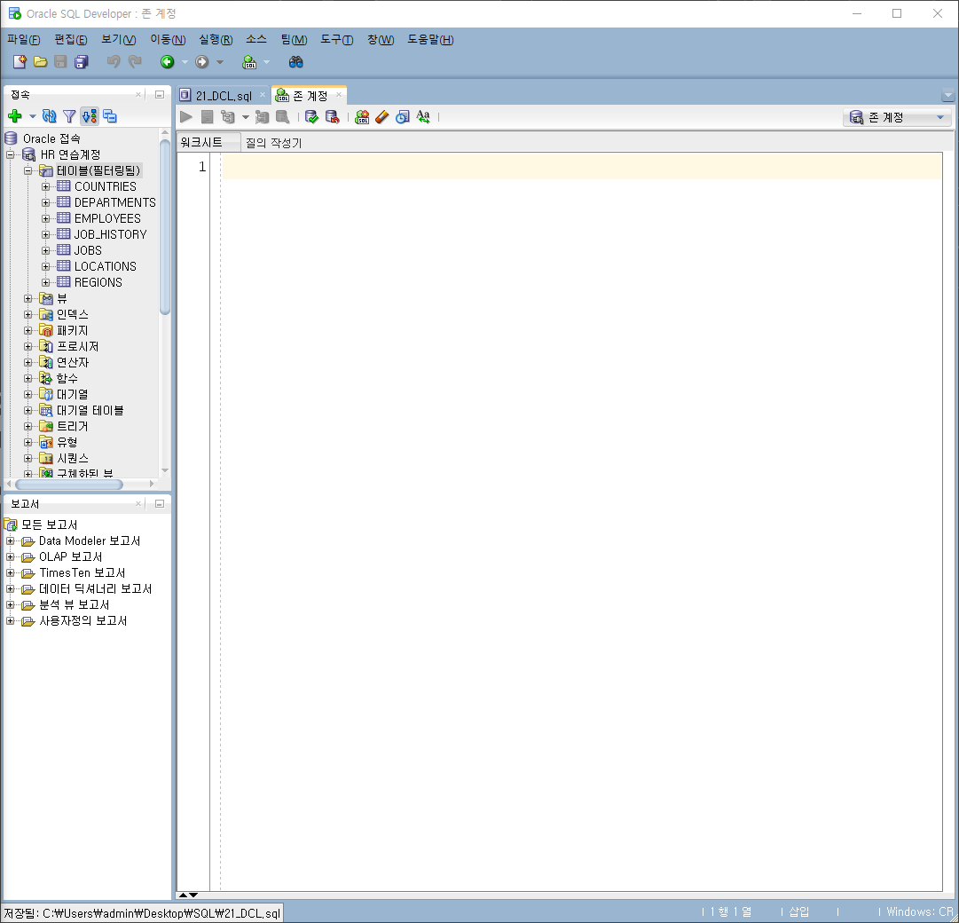
Task: Click the New file icon in main toolbar
Action: (20, 62)
